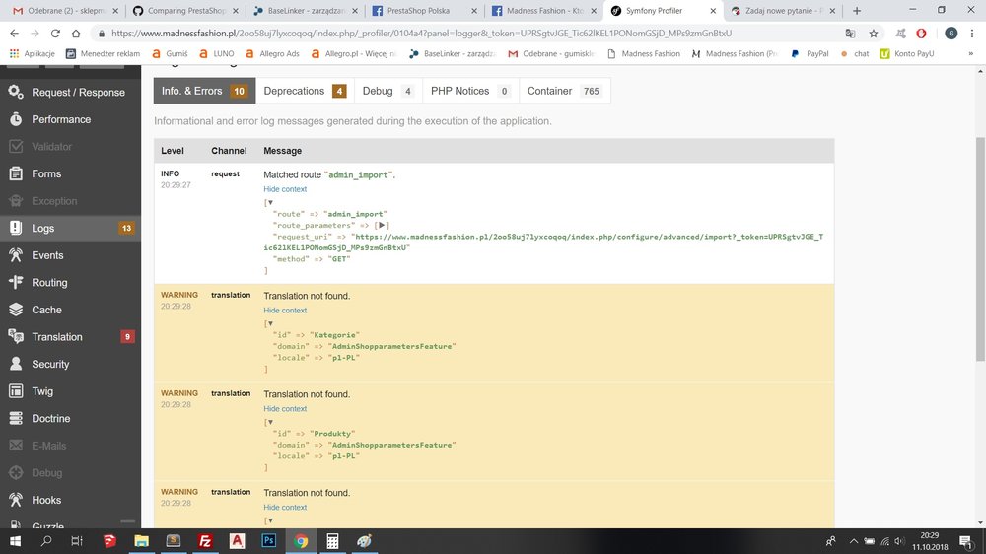
Task: Go to the browser home page
Action: tap(76, 34)
